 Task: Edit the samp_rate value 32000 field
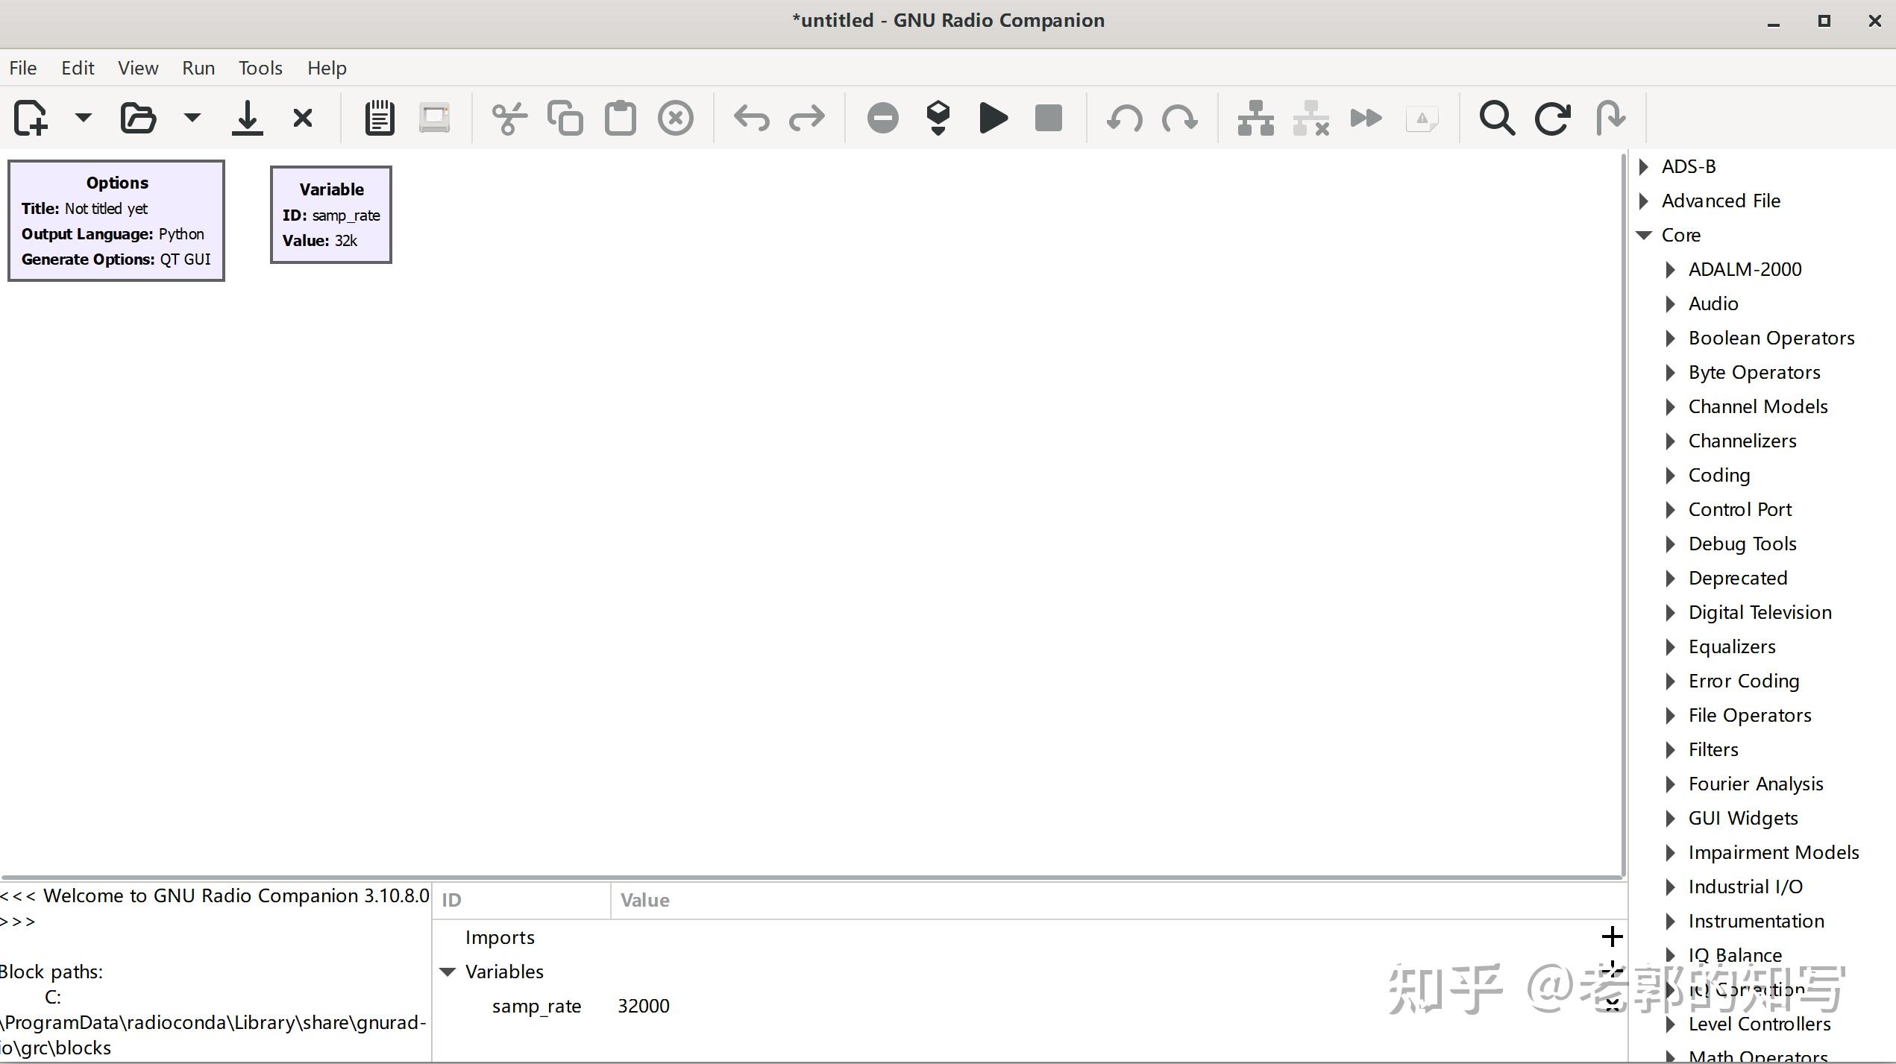(643, 1005)
